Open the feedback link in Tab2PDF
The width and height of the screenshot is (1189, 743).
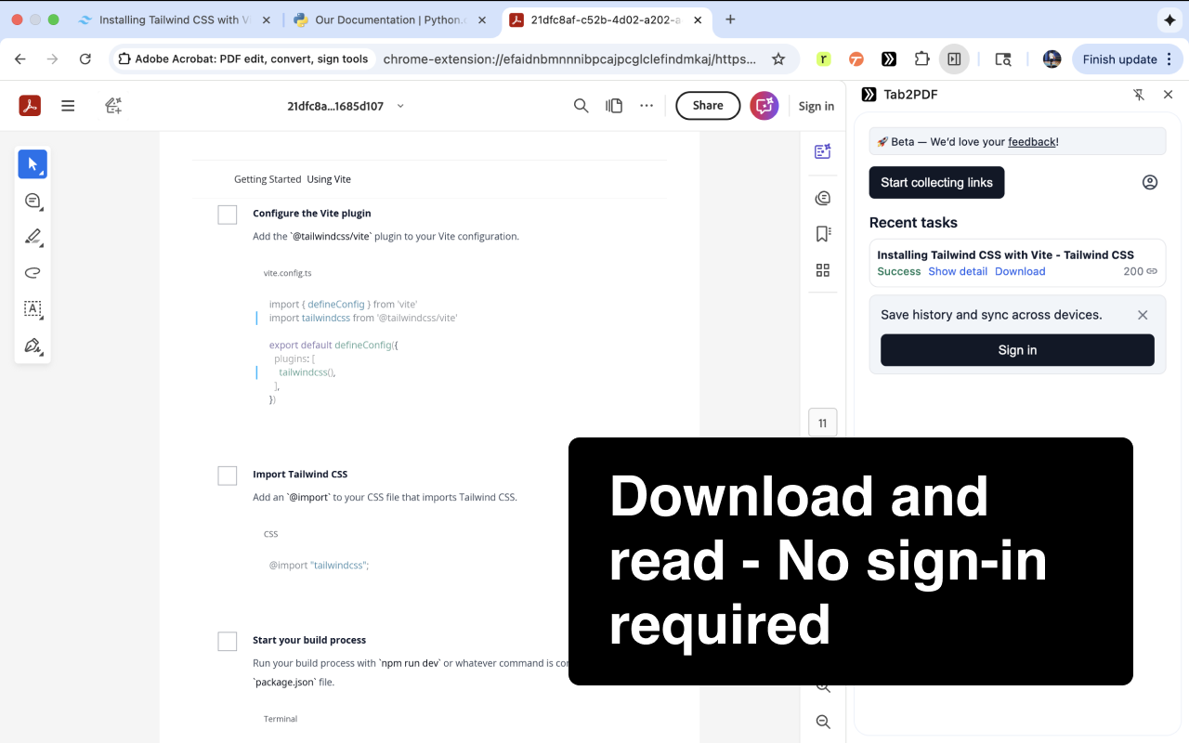[x=1031, y=141]
